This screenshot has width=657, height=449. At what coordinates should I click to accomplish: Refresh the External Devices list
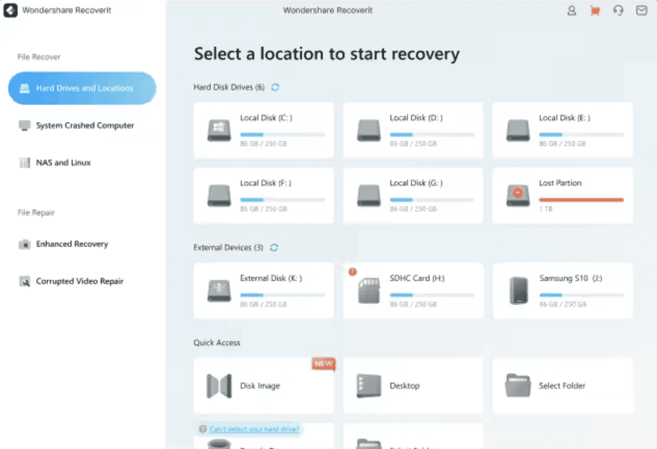coord(274,248)
